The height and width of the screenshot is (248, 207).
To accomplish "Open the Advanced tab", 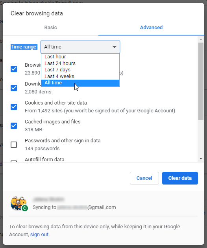I will coord(151,28).
